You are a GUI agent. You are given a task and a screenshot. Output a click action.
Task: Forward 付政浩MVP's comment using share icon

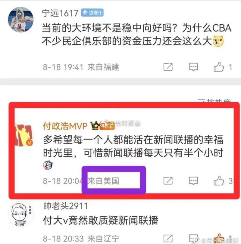[168, 181]
